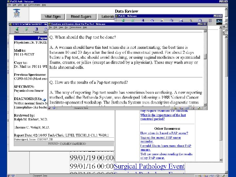Click Reload icon in the PatCIS Netscape toolbar
This screenshot has height=177, width=236.
tap(143, 20)
